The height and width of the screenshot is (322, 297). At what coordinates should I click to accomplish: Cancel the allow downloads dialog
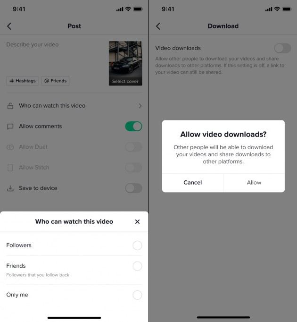193,183
